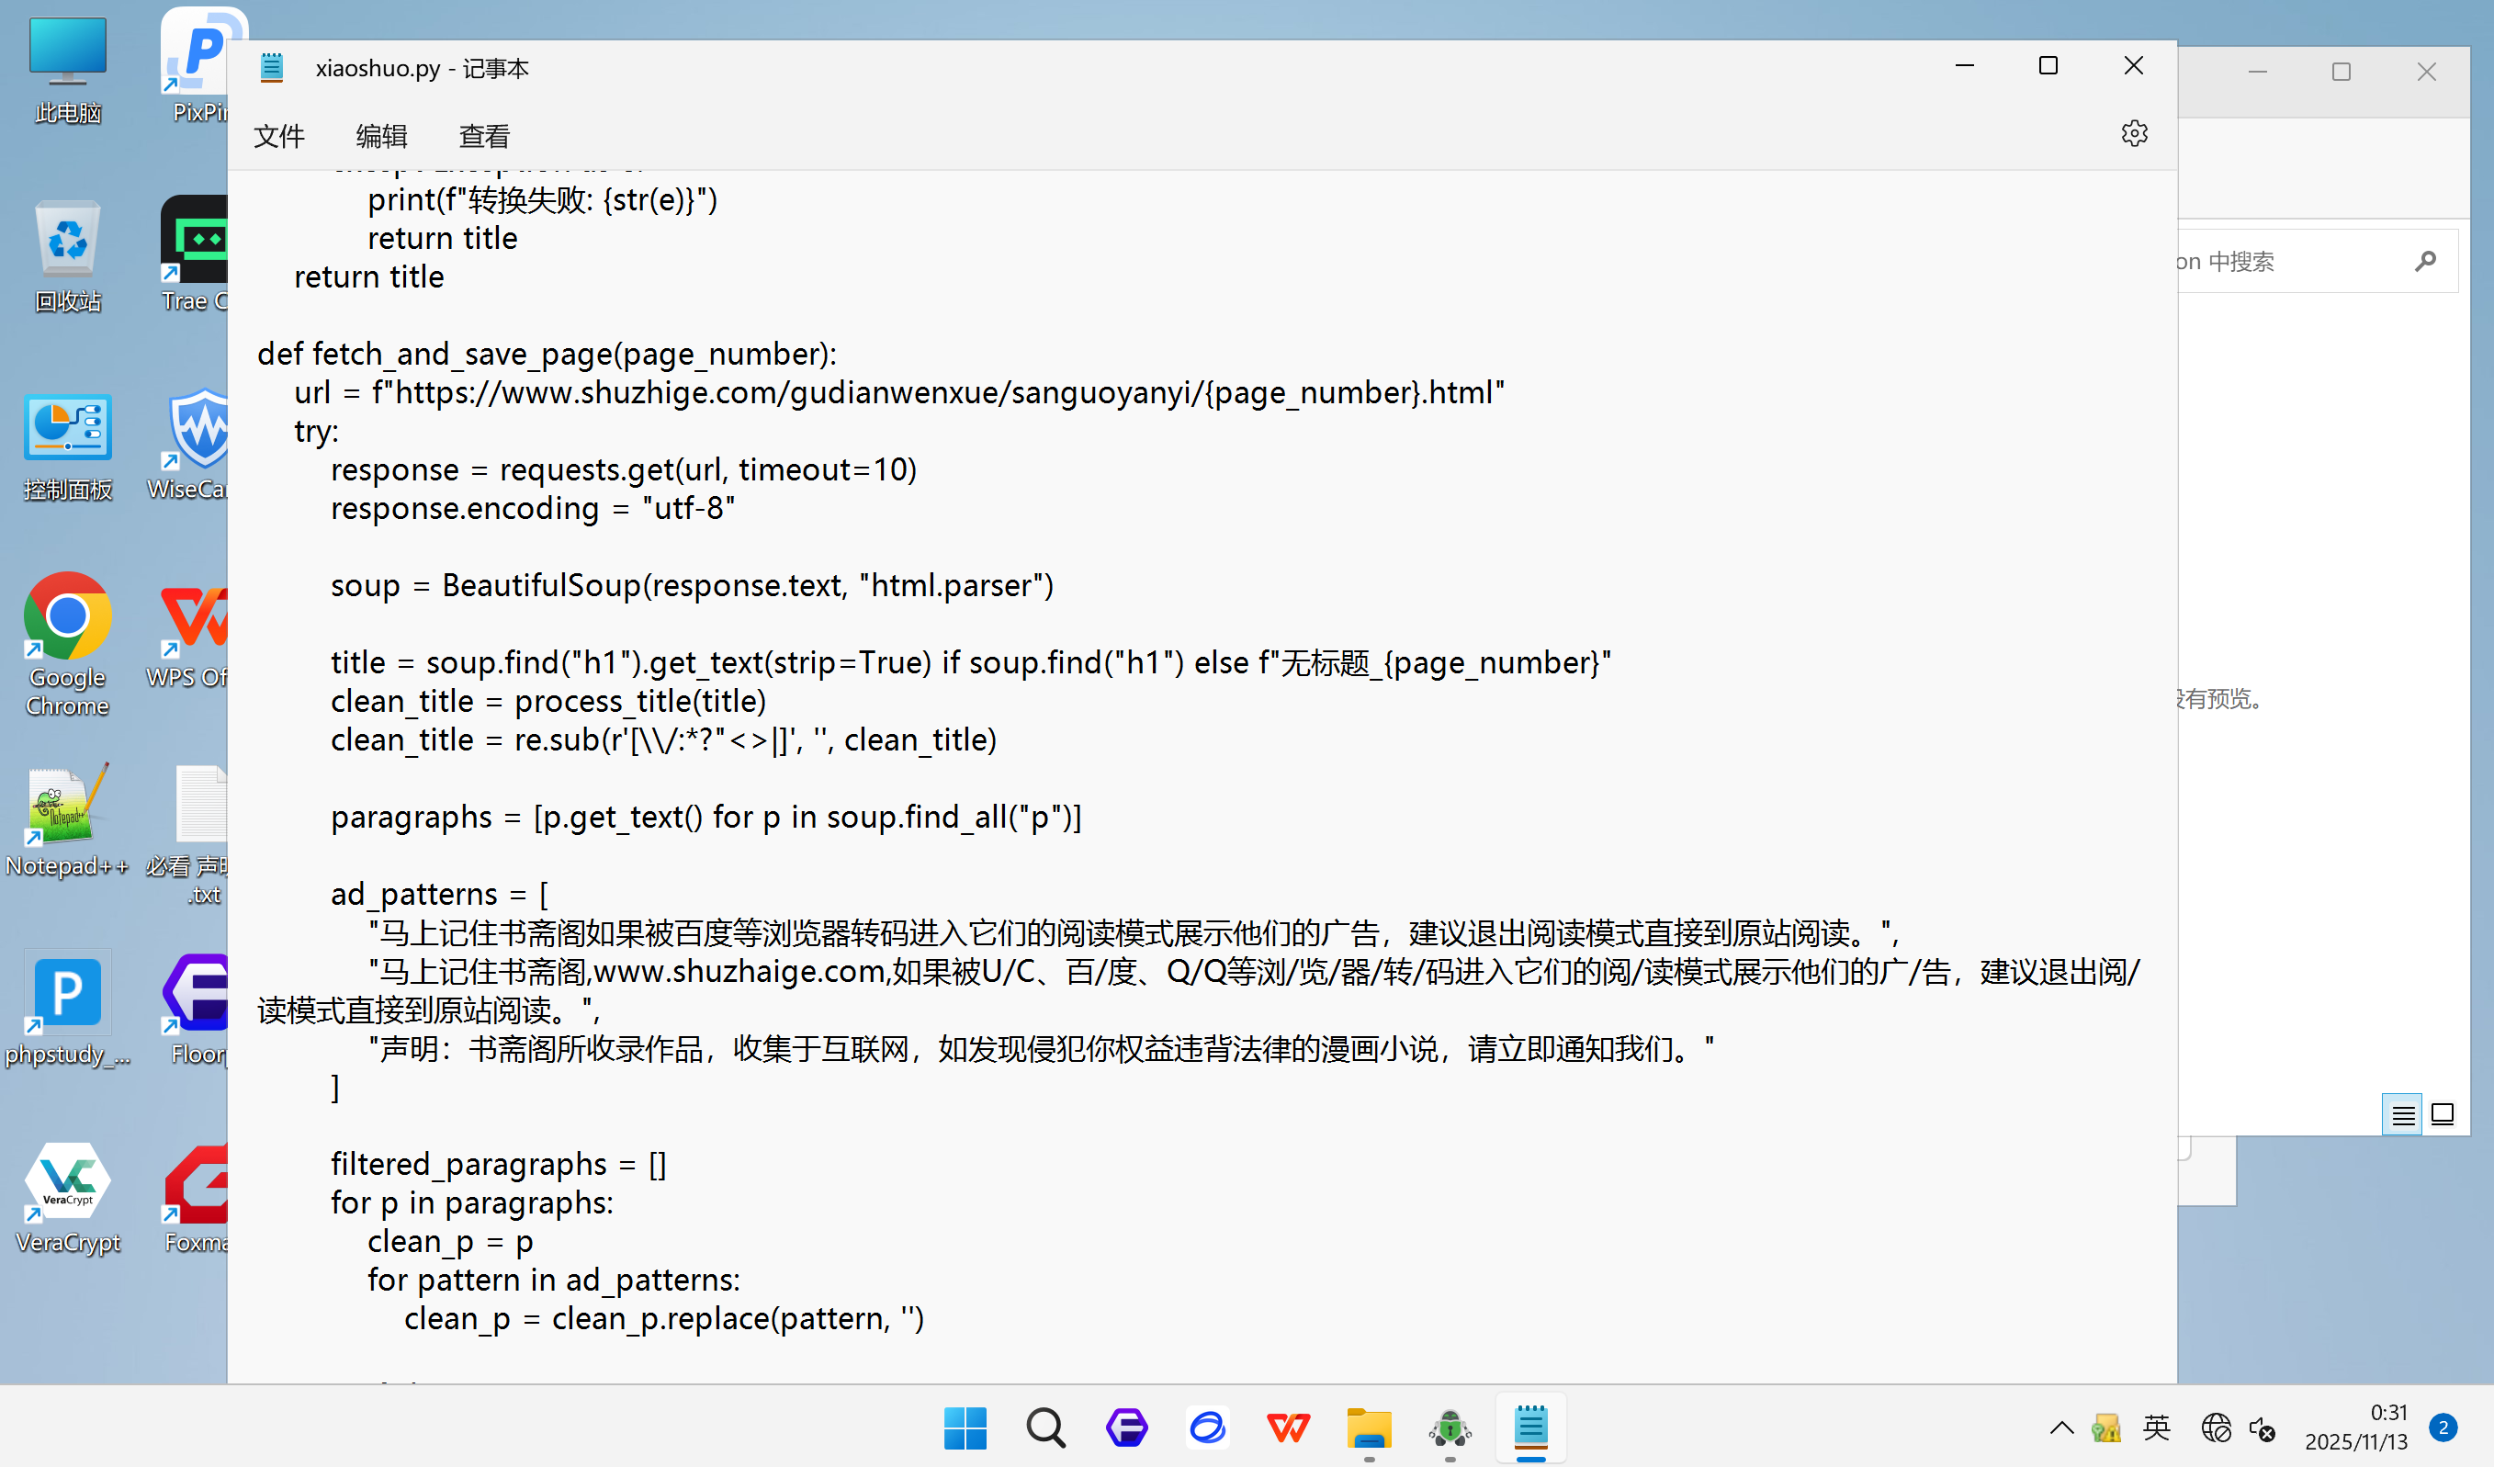This screenshot has width=2494, height=1467.
Task: Switch to details view layout button
Action: (x=2402, y=1115)
